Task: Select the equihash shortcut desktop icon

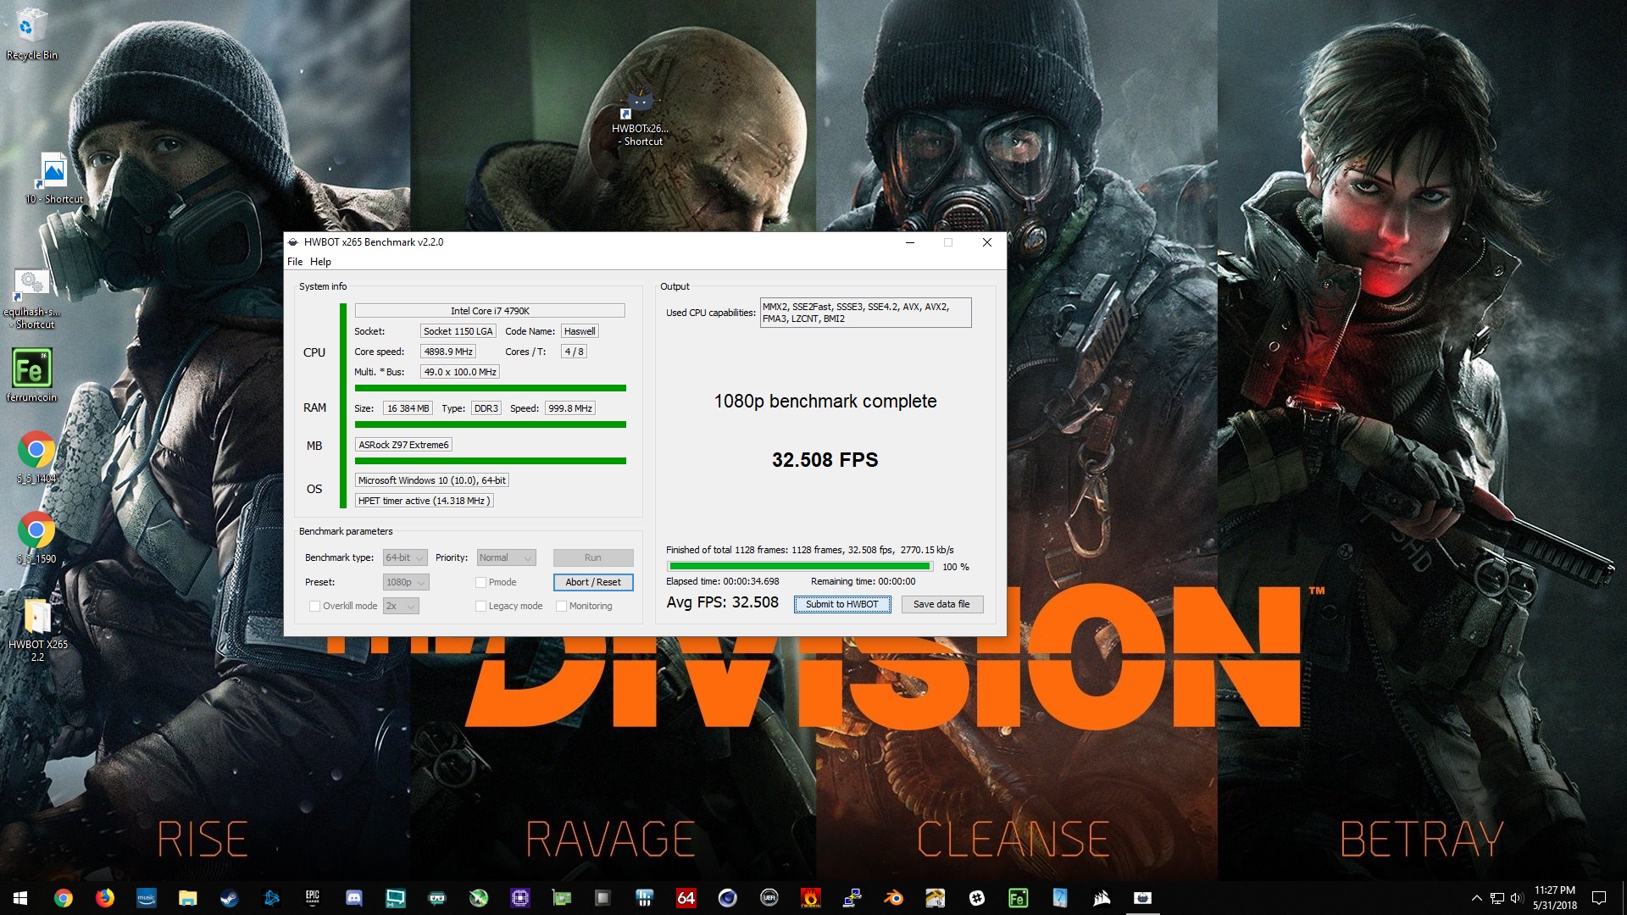Action: 32,299
